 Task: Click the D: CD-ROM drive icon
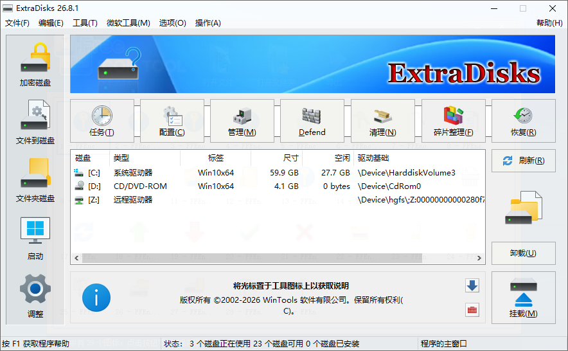tap(78, 186)
